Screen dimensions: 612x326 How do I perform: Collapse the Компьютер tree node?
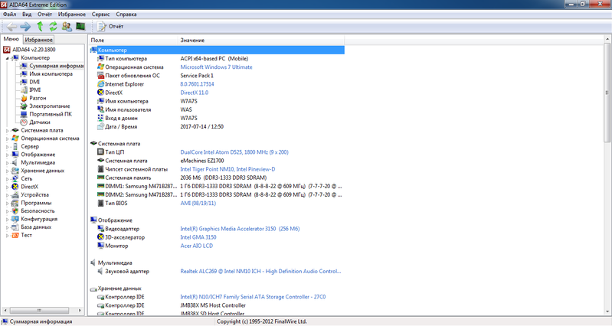coord(7,58)
